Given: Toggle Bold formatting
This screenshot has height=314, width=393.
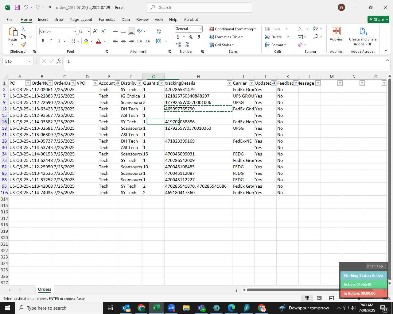Looking at the screenshot, I should tap(43, 41).
